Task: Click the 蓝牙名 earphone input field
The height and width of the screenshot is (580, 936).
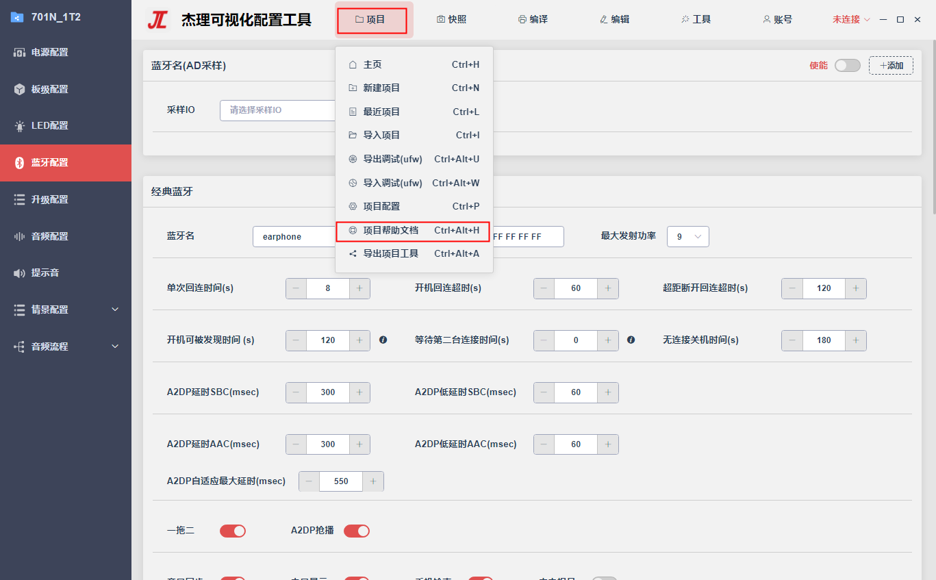Action: pos(294,236)
